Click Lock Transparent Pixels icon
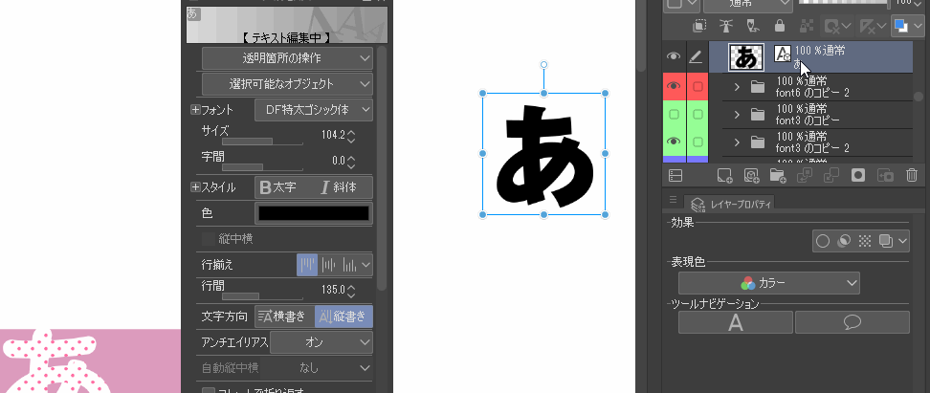930x393 pixels. pyautogui.click(x=806, y=26)
